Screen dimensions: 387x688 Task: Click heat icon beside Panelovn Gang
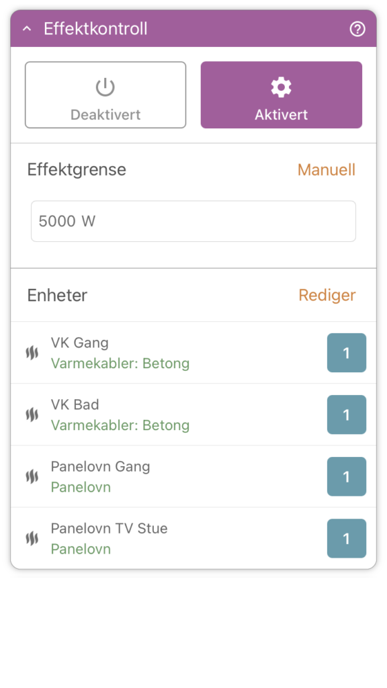click(32, 476)
